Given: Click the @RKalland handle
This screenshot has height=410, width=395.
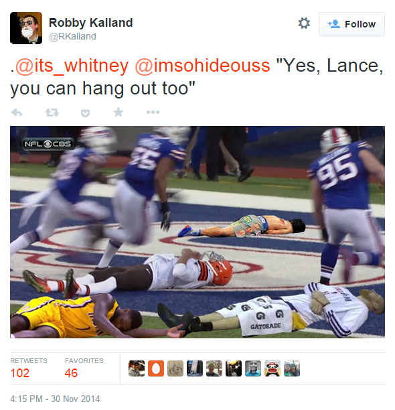Looking at the screenshot, I should pyautogui.click(x=72, y=36).
